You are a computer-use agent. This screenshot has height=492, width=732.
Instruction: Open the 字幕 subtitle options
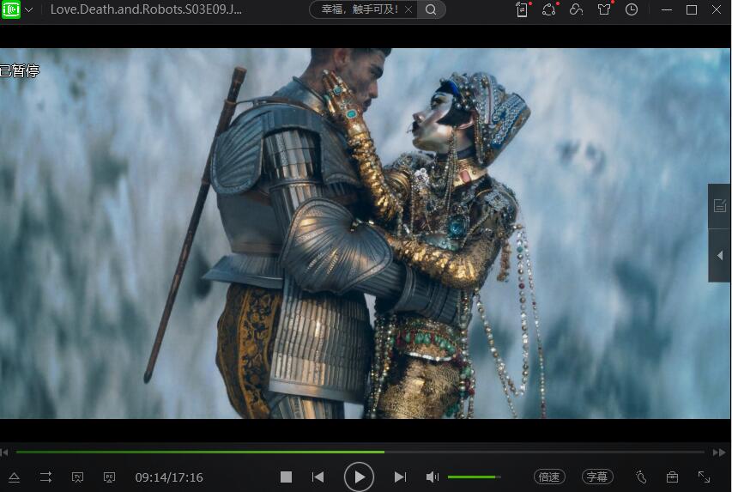[597, 477]
